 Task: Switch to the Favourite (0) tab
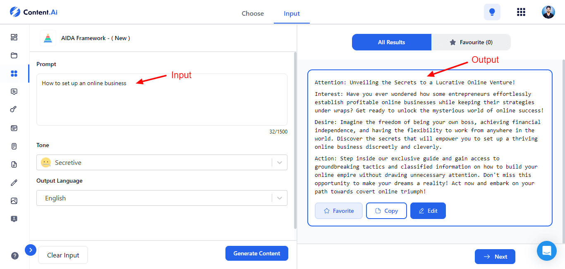pos(471,42)
